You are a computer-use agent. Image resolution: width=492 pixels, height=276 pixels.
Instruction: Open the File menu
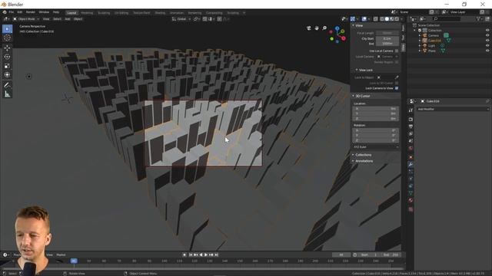click(12, 12)
